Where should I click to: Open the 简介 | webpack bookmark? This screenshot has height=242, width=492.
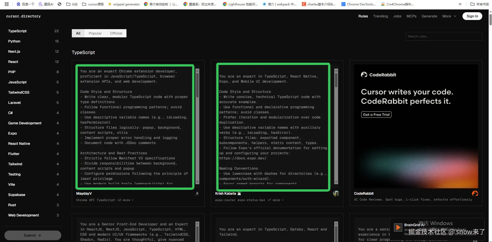pyautogui.click(x=279, y=4)
